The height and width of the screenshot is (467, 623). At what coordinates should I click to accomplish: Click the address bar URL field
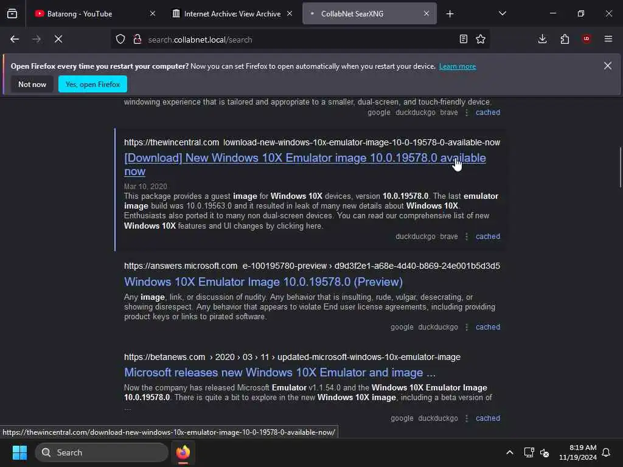click(x=300, y=40)
